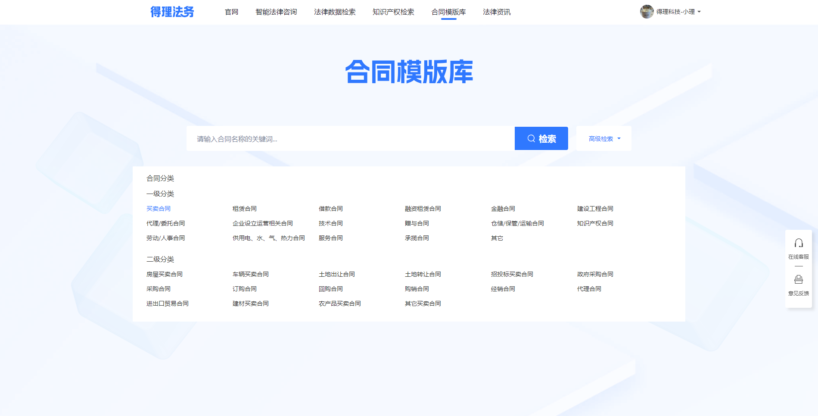Pick 订购合同 subcategory

(x=245, y=289)
